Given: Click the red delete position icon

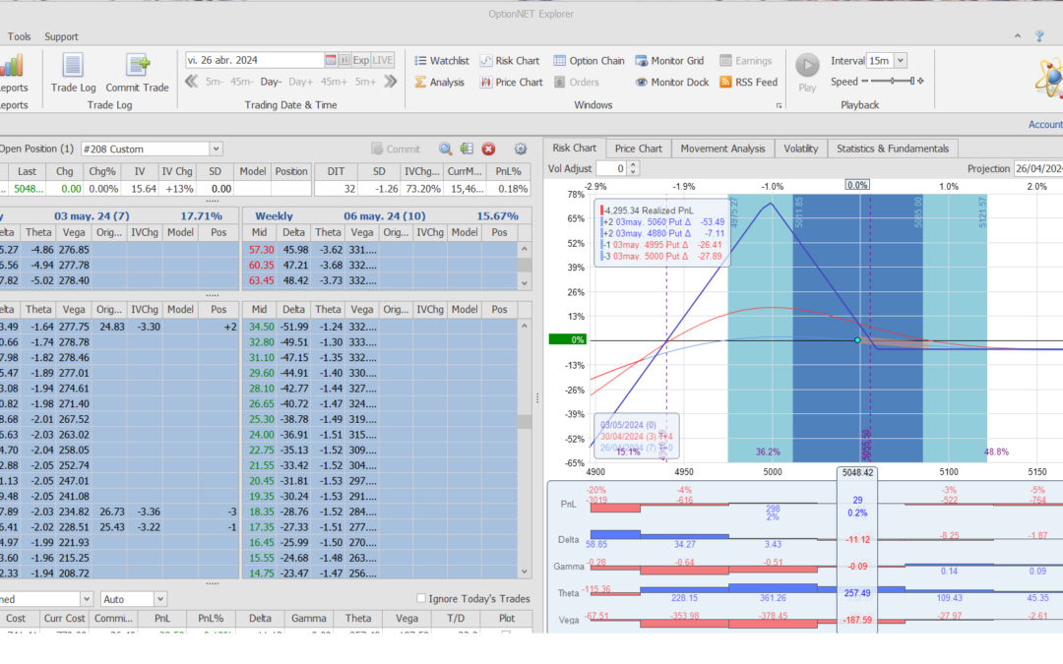Looking at the screenshot, I should (488, 149).
